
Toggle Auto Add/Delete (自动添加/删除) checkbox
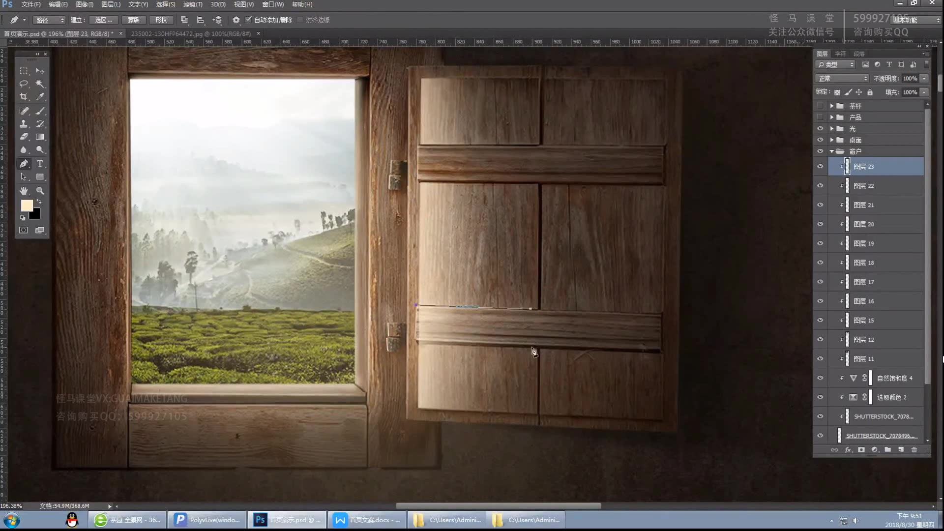pyautogui.click(x=249, y=20)
